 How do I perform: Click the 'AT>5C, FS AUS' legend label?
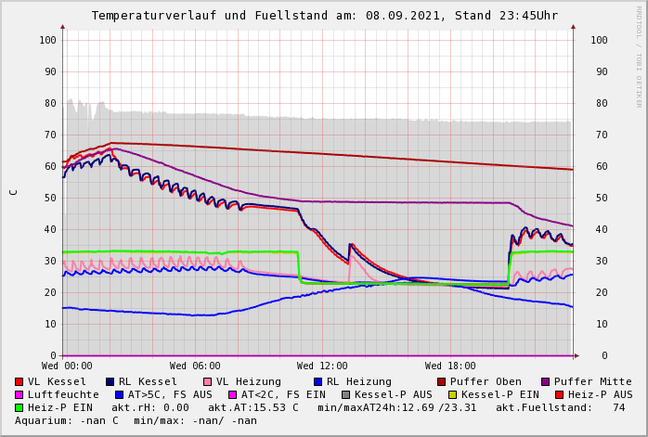tap(169, 394)
